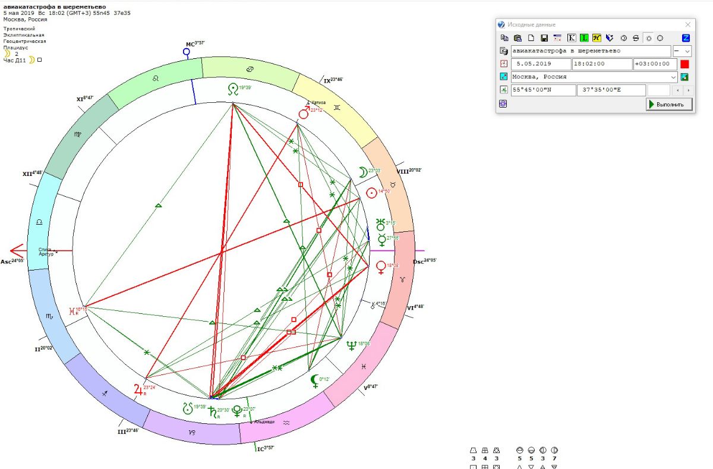Open the map icon beside the location field
Viewport: 713px width, 469px height.
(x=684, y=77)
